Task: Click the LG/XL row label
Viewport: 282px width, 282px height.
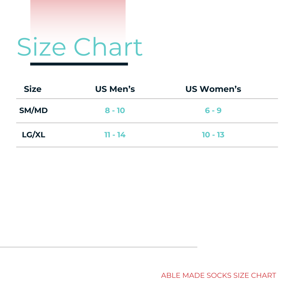Action: tap(33, 135)
